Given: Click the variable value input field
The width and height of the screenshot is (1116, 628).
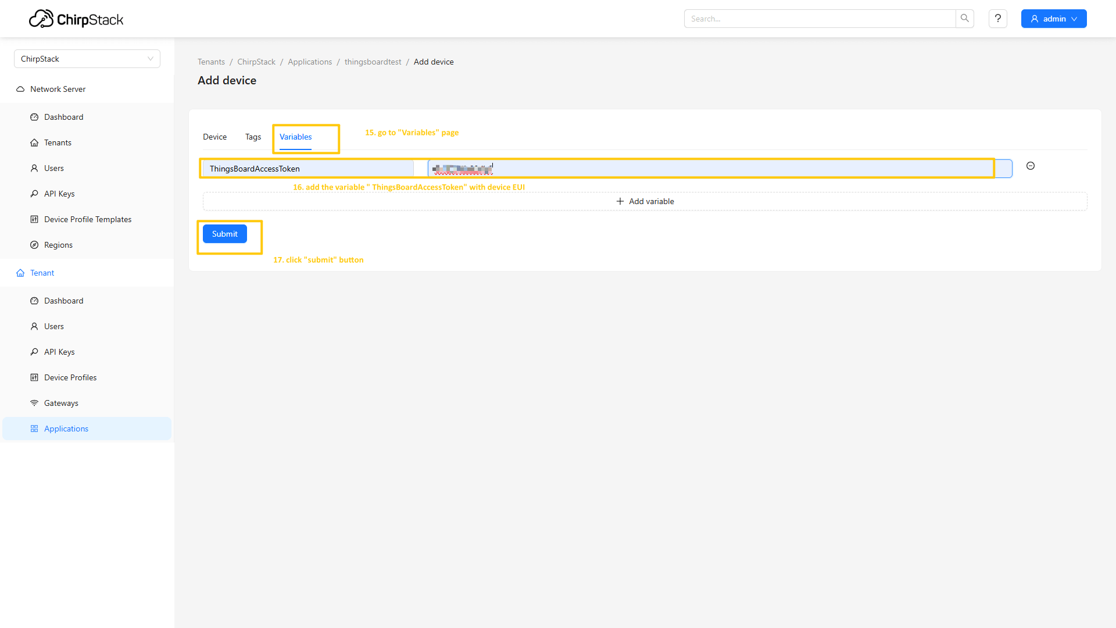Looking at the screenshot, I should [x=720, y=169].
